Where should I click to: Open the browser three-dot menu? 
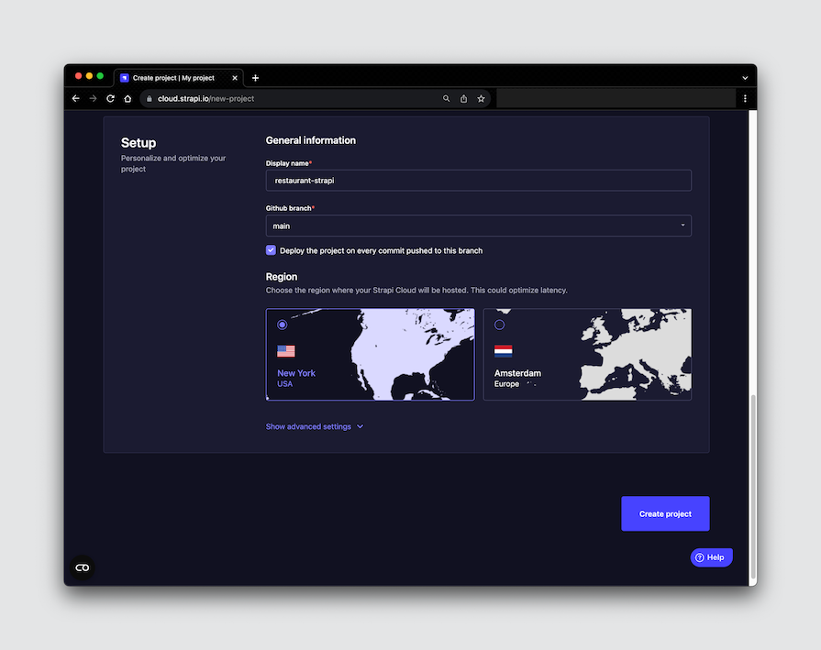point(745,98)
